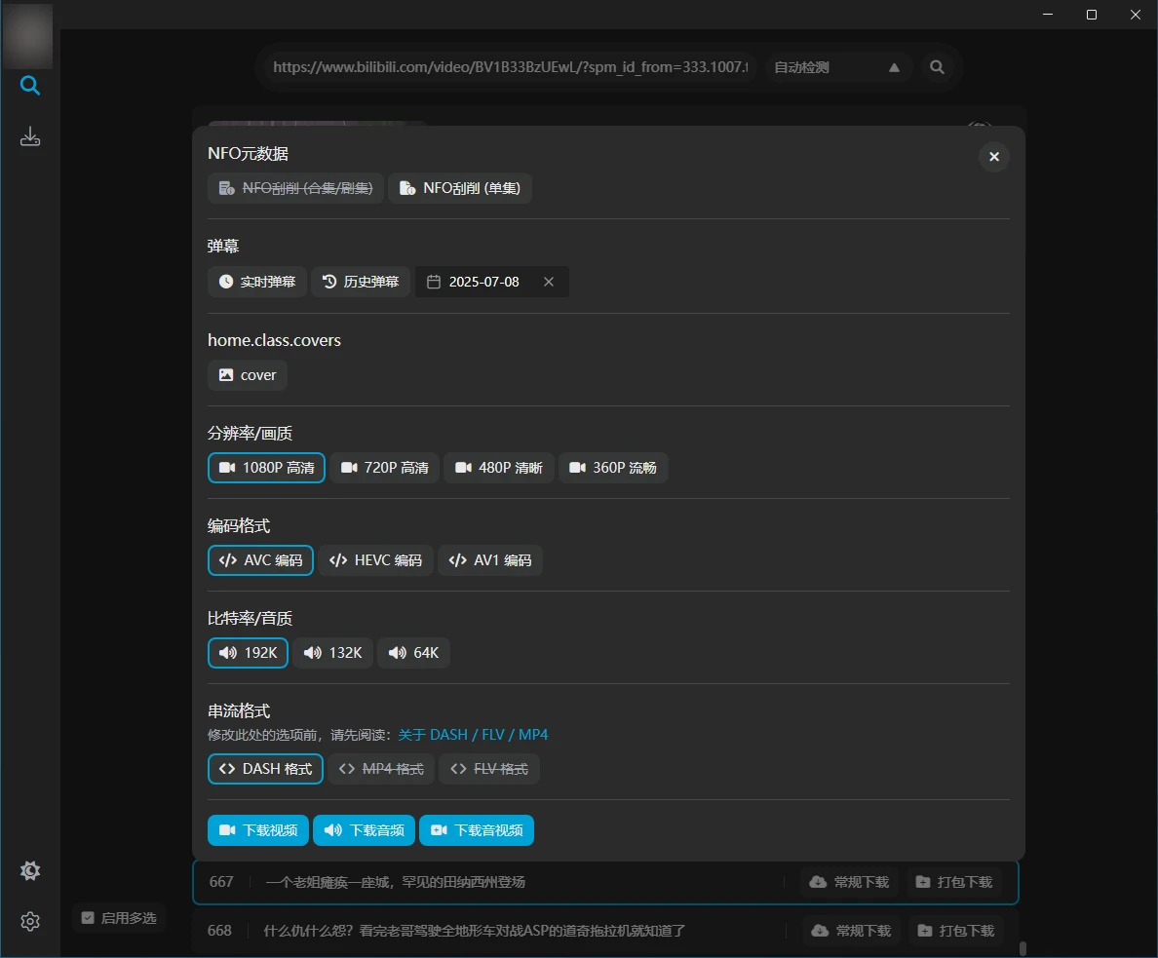Close the download options dialog
1158x958 pixels.
point(993,157)
